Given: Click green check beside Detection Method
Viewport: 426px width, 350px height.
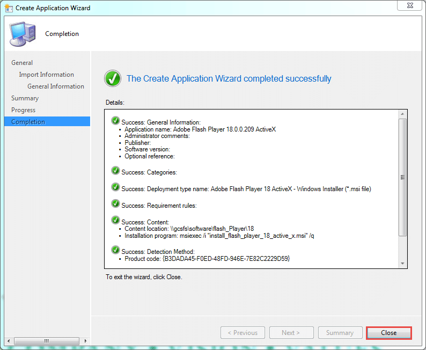Looking at the screenshot, I should [115, 250].
